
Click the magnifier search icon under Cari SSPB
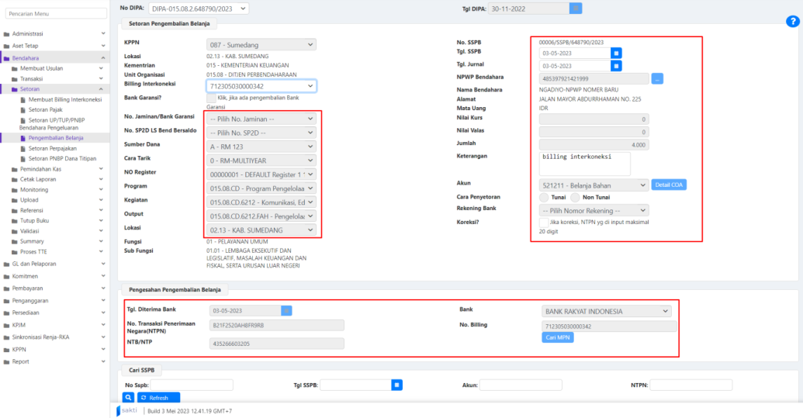tap(130, 397)
